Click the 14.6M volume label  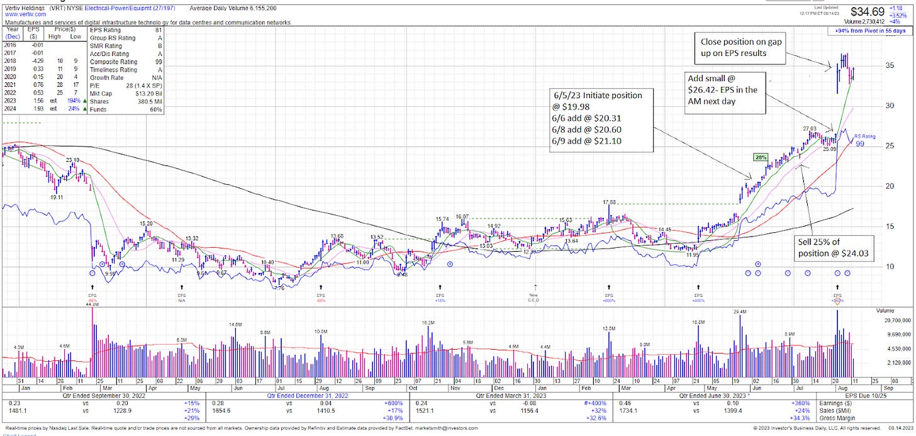[x=236, y=325]
